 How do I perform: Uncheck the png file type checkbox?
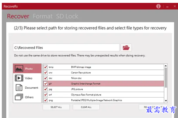pyautogui.click(x=46, y=100)
